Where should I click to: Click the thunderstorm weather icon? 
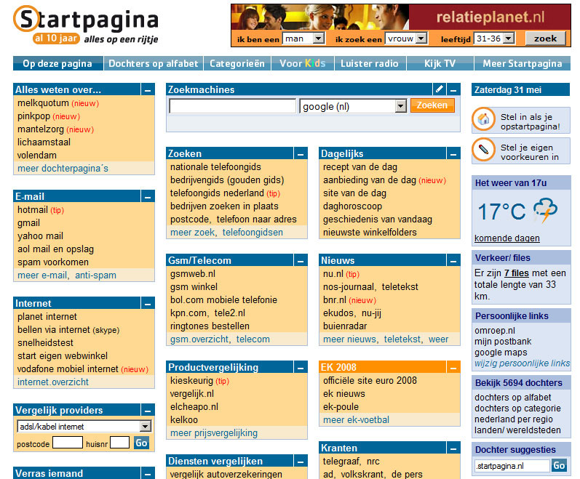coord(546,211)
